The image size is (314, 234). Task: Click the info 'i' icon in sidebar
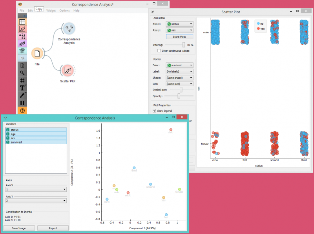[22, 65]
